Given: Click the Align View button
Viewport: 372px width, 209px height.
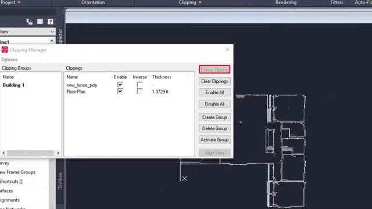Looking at the screenshot, I should point(214,153).
